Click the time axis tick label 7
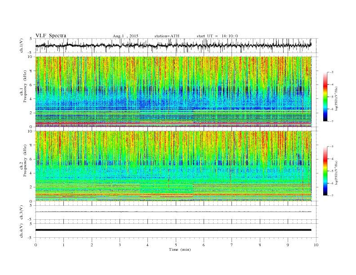The image size is (356, 275). [232, 245]
